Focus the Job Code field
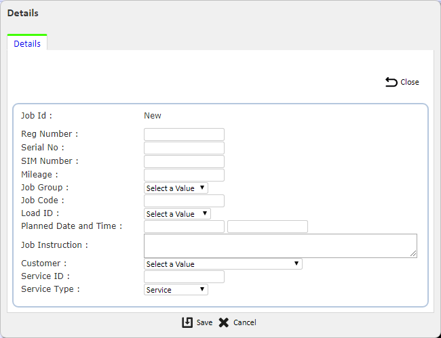This screenshot has height=338, width=441. [x=185, y=200]
